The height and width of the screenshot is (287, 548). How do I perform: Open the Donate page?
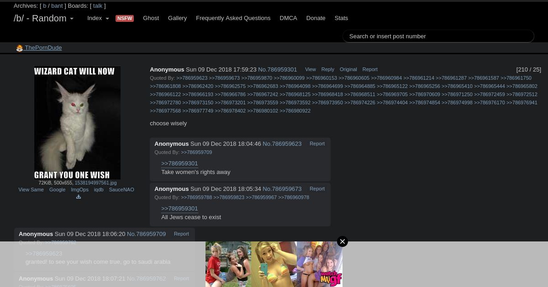click(316, 18)
